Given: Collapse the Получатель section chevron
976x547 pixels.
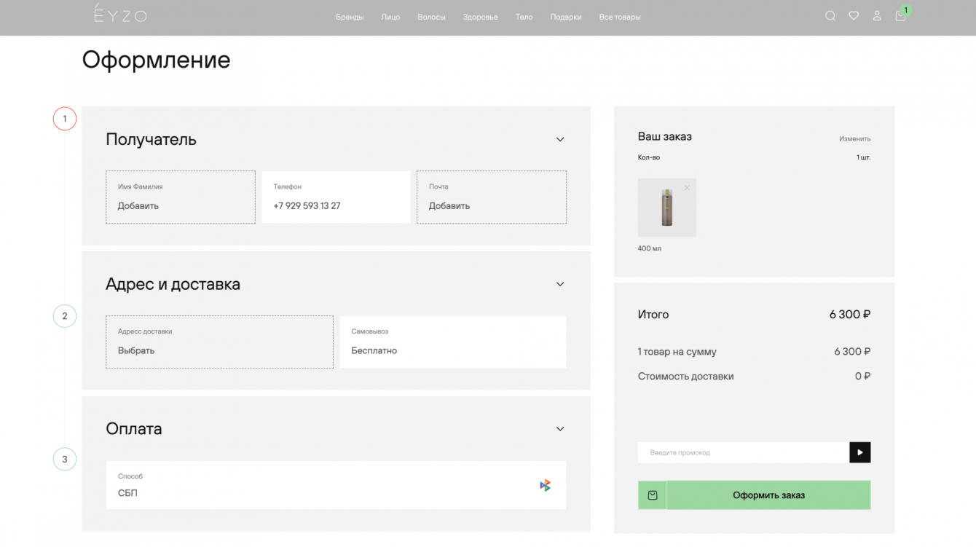Looking at the screenshot, I should [560, 139].
